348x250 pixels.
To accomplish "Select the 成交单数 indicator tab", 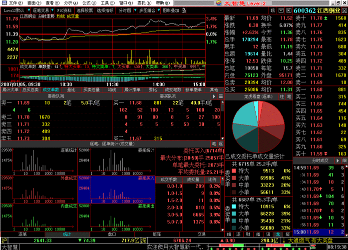I will point(50,90).
